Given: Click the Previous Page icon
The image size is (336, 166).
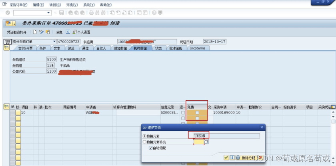Looking at the screenshot, I should click(118, 13).
